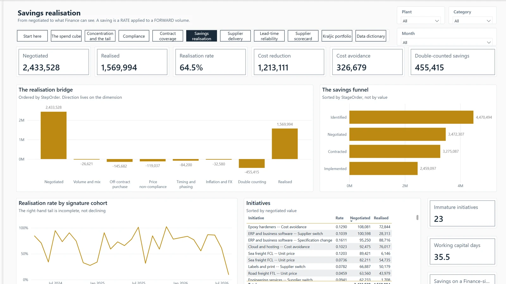The height and width of the screenshot is (284, 506).
Task: Select row ERP and business software -- Specification change
Action: pos(319,240)
